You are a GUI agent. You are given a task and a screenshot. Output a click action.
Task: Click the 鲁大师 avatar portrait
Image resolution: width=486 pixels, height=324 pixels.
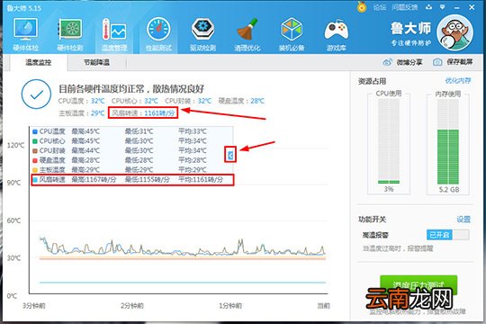(454, 32)
